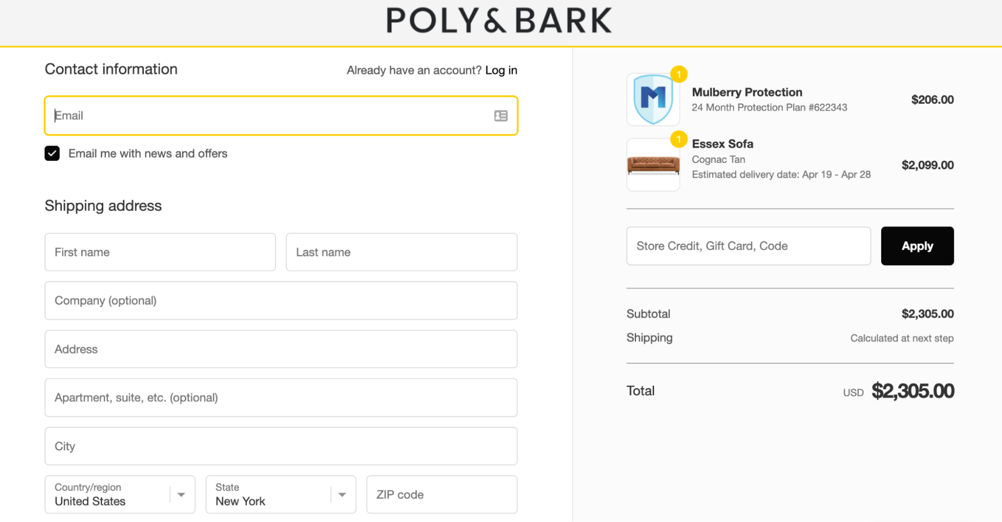Click the Mulberry Protection shield icon
Screen dimensions: 1002x522
(x=653, y=99)
